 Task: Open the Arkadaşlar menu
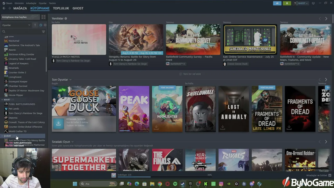coord(31,3)
